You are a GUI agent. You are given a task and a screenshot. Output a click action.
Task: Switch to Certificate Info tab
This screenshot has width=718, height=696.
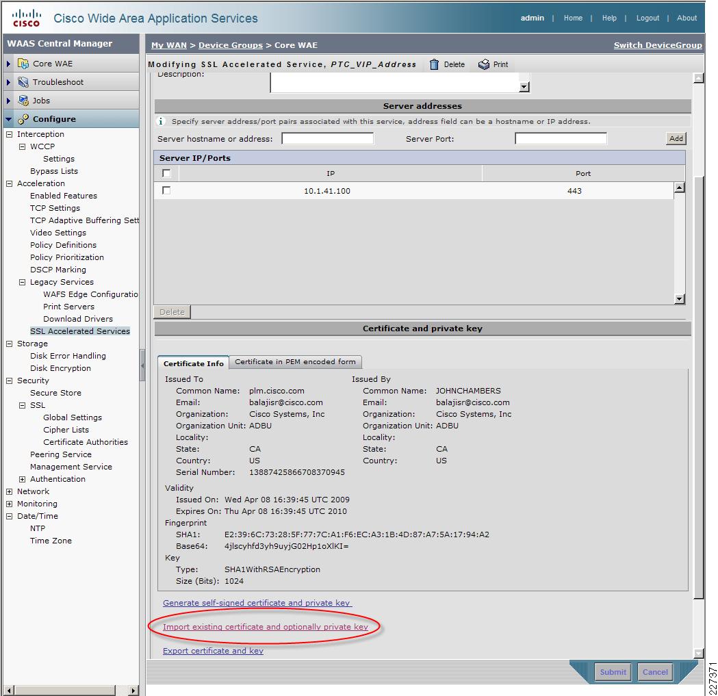point(193,363)
